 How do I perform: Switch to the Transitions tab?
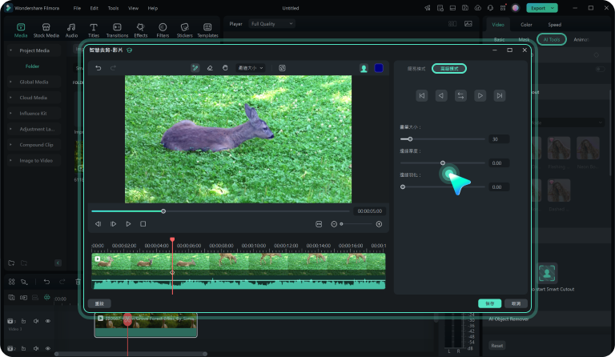117,30
